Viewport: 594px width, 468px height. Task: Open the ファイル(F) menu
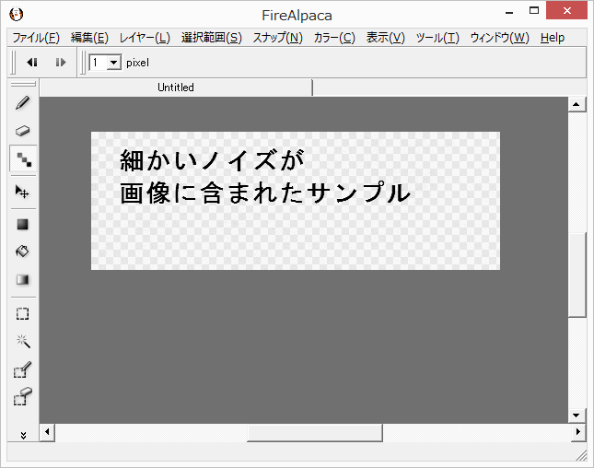tap(36, 38)
